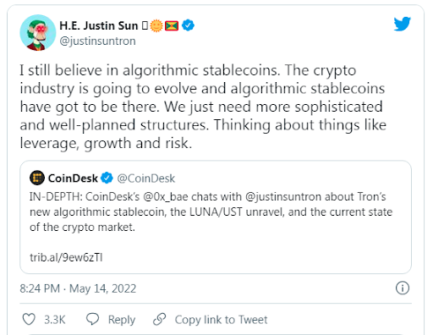The width and height of the screenshot is (433, 335).
Task: Click the flag emoji next to the name
Action: pos(172,26)
